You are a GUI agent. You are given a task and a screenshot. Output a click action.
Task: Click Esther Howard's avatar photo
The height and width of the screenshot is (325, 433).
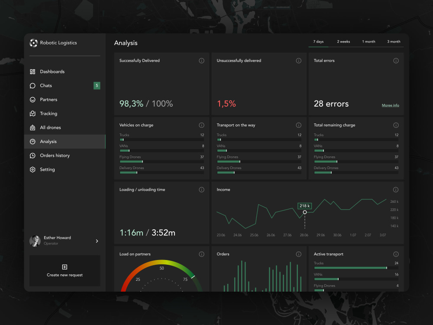(35, 241)
